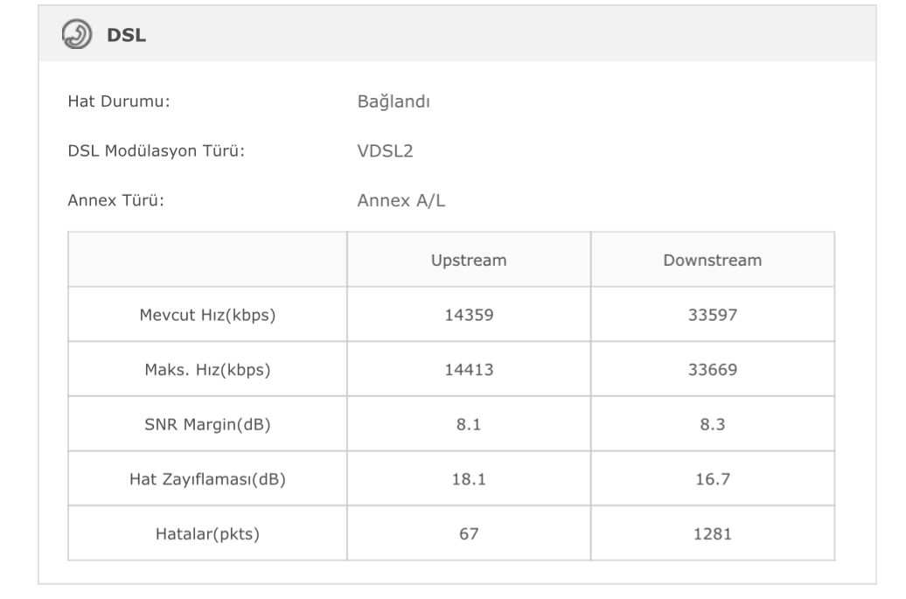Screen dimensions: 906x599
Task: Select the Hat Zayıflaması(dB) row label
Action: (x=207, y=479)
